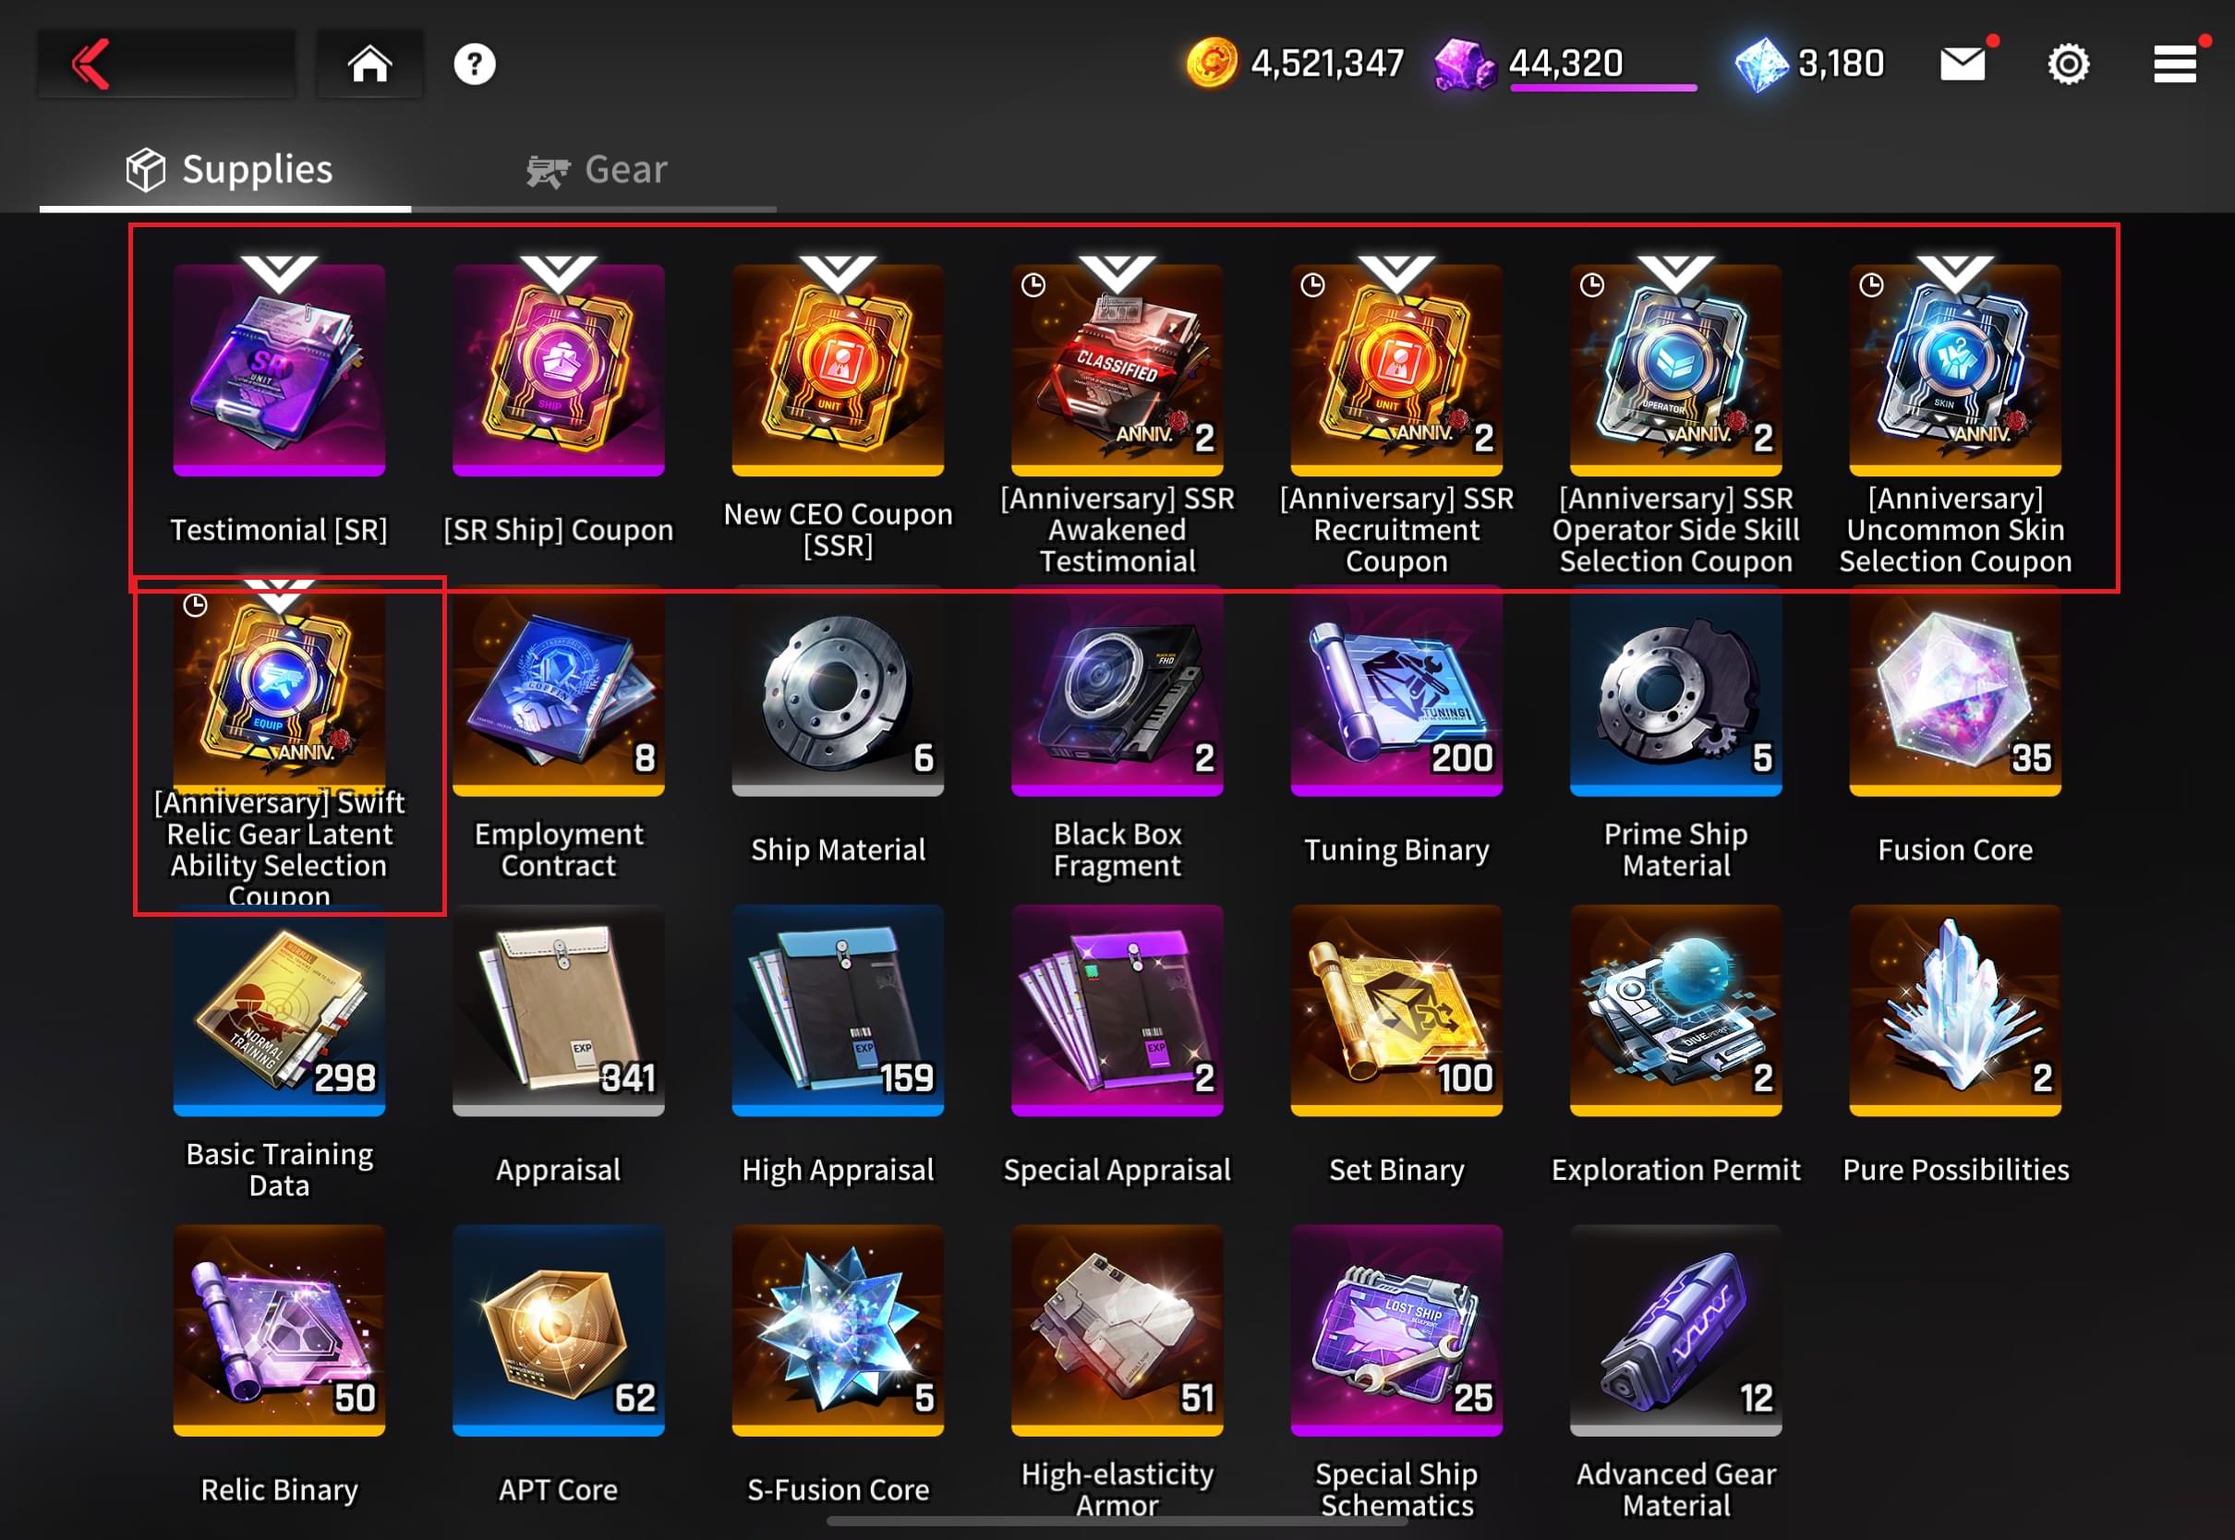The image size is (2235, 1540).
Task: Switch to the Gear tab
Action: point(597,170)
